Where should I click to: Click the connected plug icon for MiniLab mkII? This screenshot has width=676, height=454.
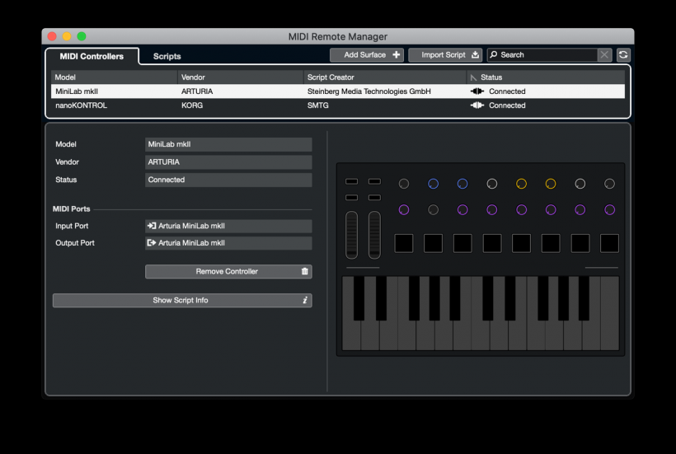point(476,91)
